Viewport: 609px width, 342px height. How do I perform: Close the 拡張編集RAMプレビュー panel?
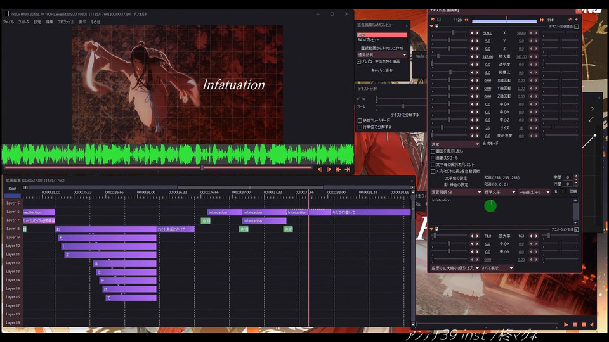[x=407, y=25]
